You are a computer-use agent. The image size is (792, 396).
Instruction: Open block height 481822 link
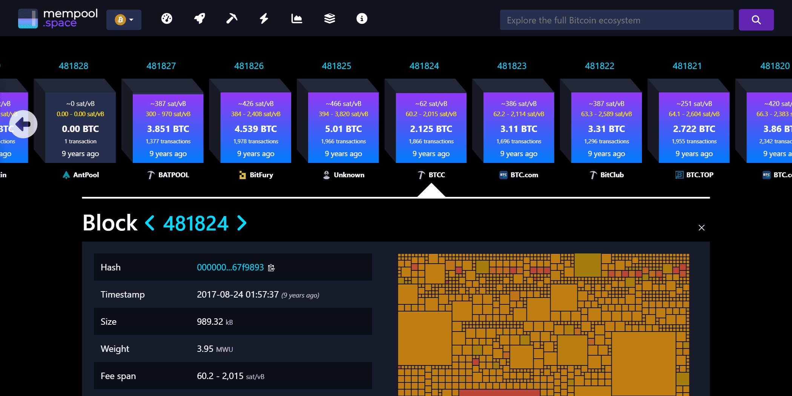point(599,66)
